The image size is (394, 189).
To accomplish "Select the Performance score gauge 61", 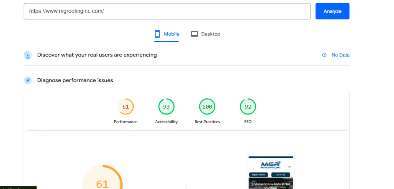I will point(126,107).
